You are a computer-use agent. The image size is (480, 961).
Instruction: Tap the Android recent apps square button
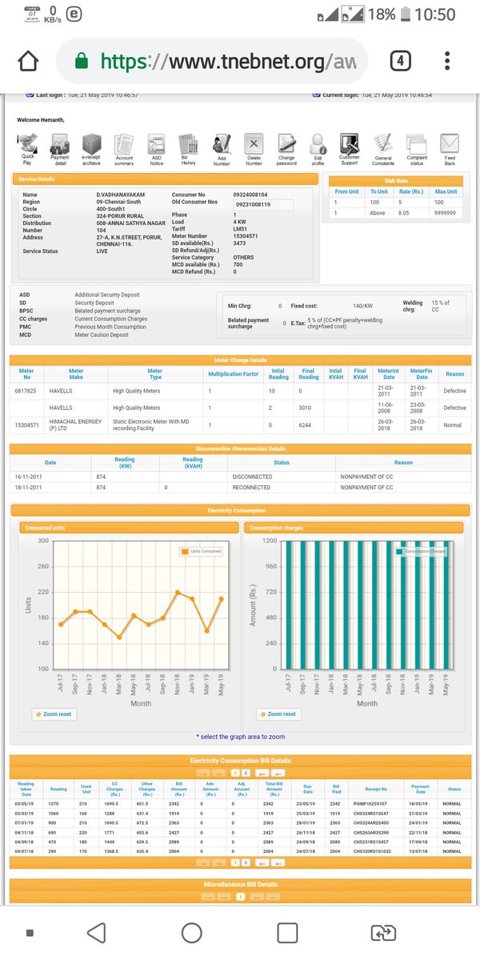tap(287, 932)
